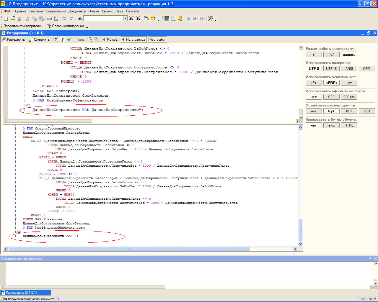Open the Отчеты menu

click(x=94, y=11)
